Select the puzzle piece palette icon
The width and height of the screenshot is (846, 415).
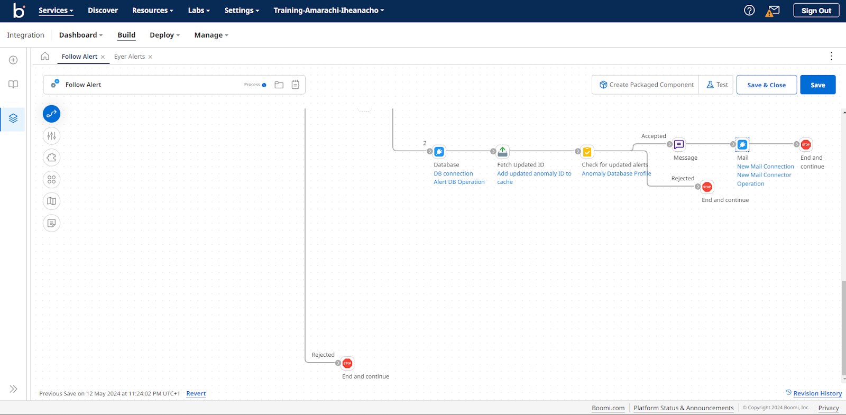click(x=51, y=158)
